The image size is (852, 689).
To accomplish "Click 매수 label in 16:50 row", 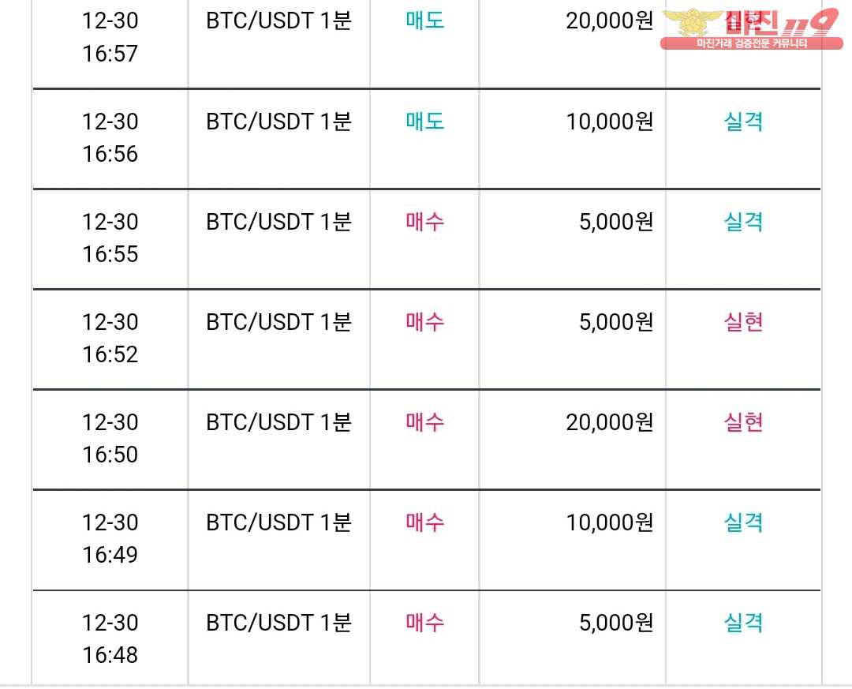I will 425,422.
